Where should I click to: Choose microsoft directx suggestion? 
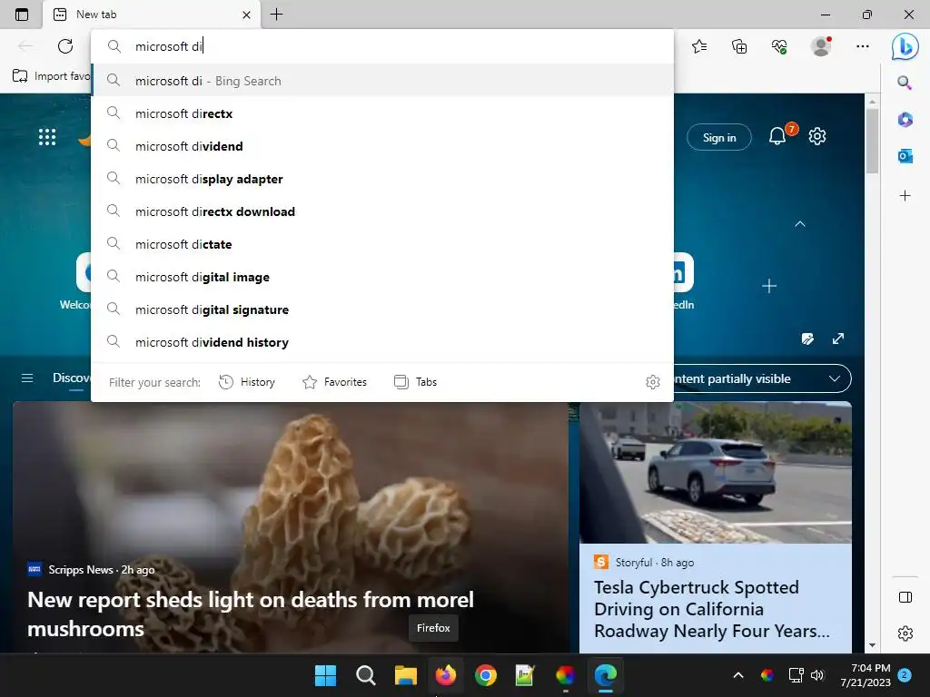pos(382,113)
